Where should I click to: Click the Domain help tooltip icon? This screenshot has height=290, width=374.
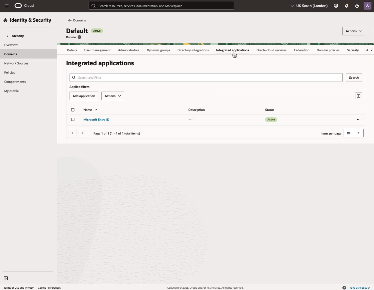[79, 37]
